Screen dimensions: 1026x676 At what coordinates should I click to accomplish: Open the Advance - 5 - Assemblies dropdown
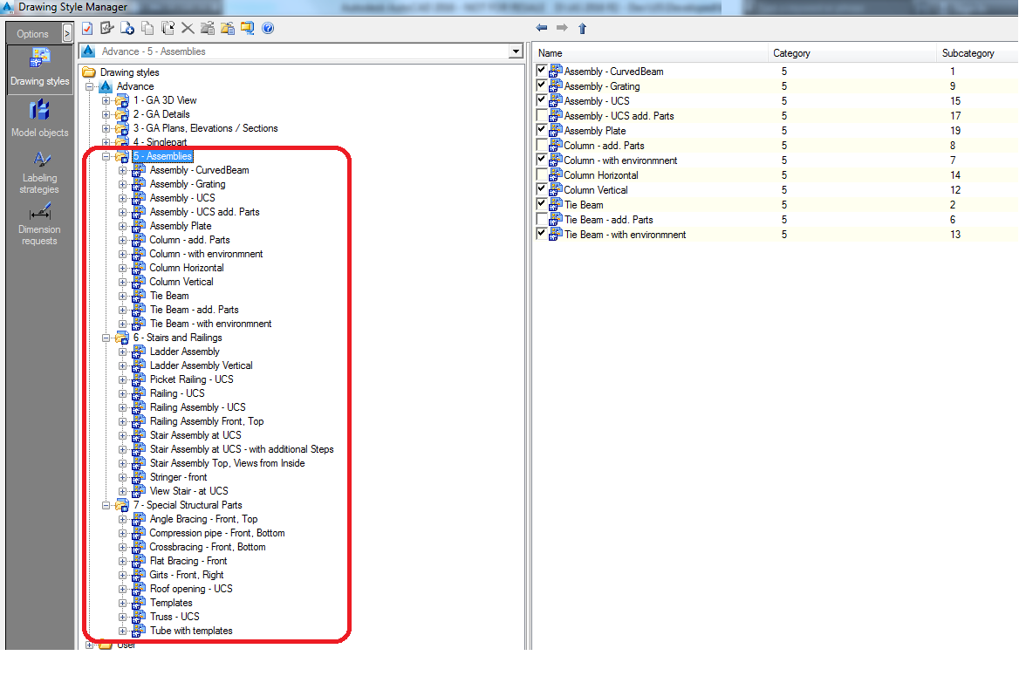point(516,51)
